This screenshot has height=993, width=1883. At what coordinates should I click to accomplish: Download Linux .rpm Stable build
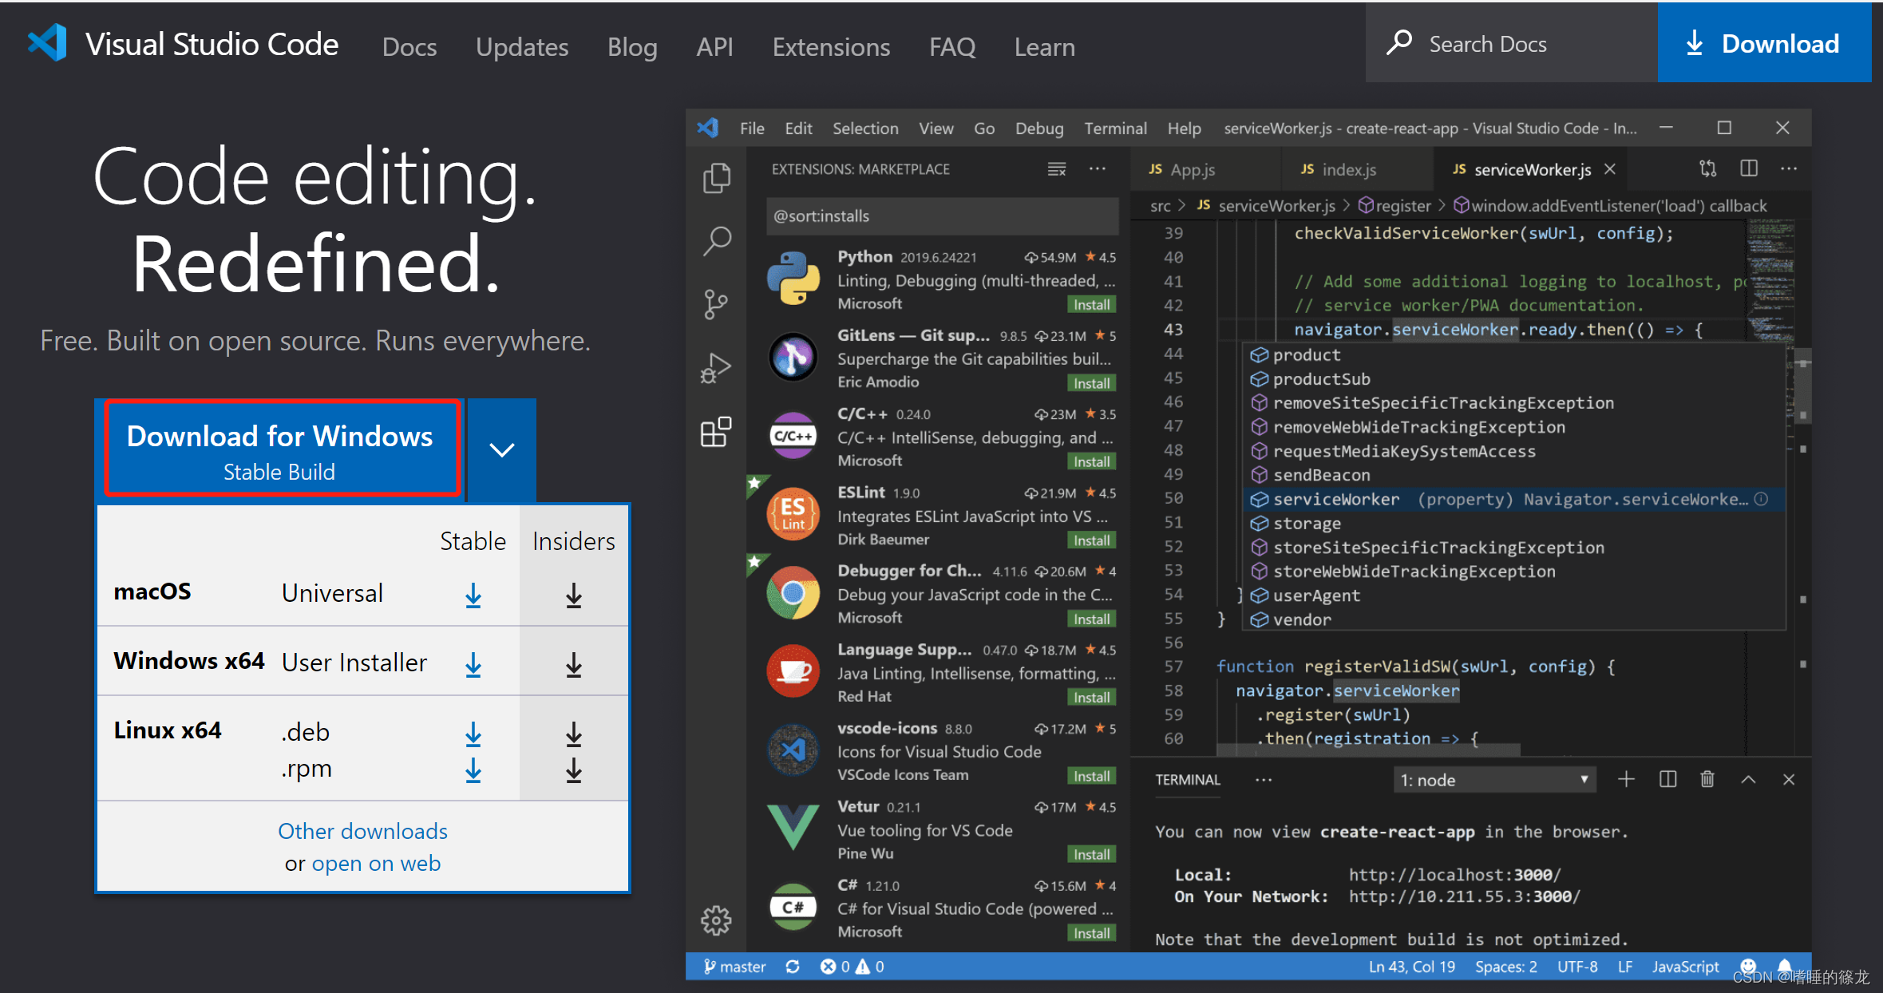coord(473,770)
